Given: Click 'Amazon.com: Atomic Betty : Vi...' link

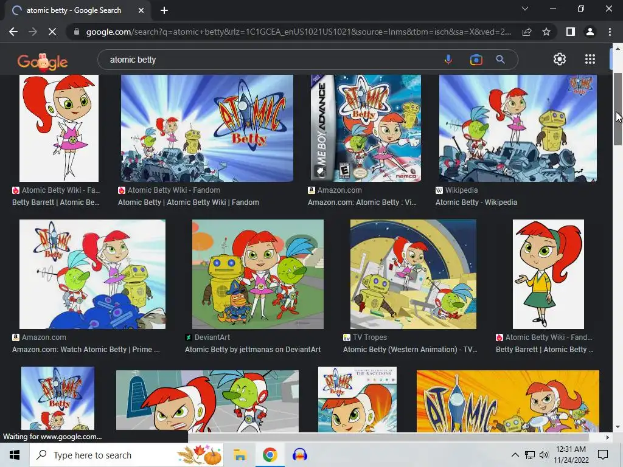Looking at the screenshot, I should click(x=362, y=202).
